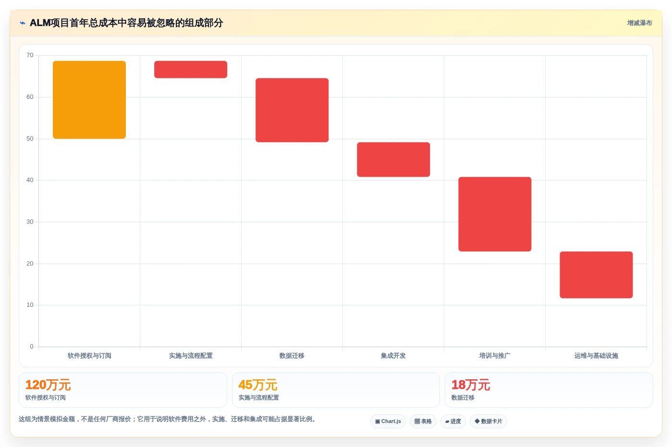
Task: Click the red 集成开发 bar
Action: pyautogui.click(x=393, y=159)
